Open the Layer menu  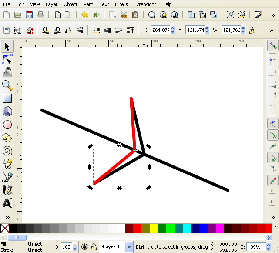(x=52, y=4)
